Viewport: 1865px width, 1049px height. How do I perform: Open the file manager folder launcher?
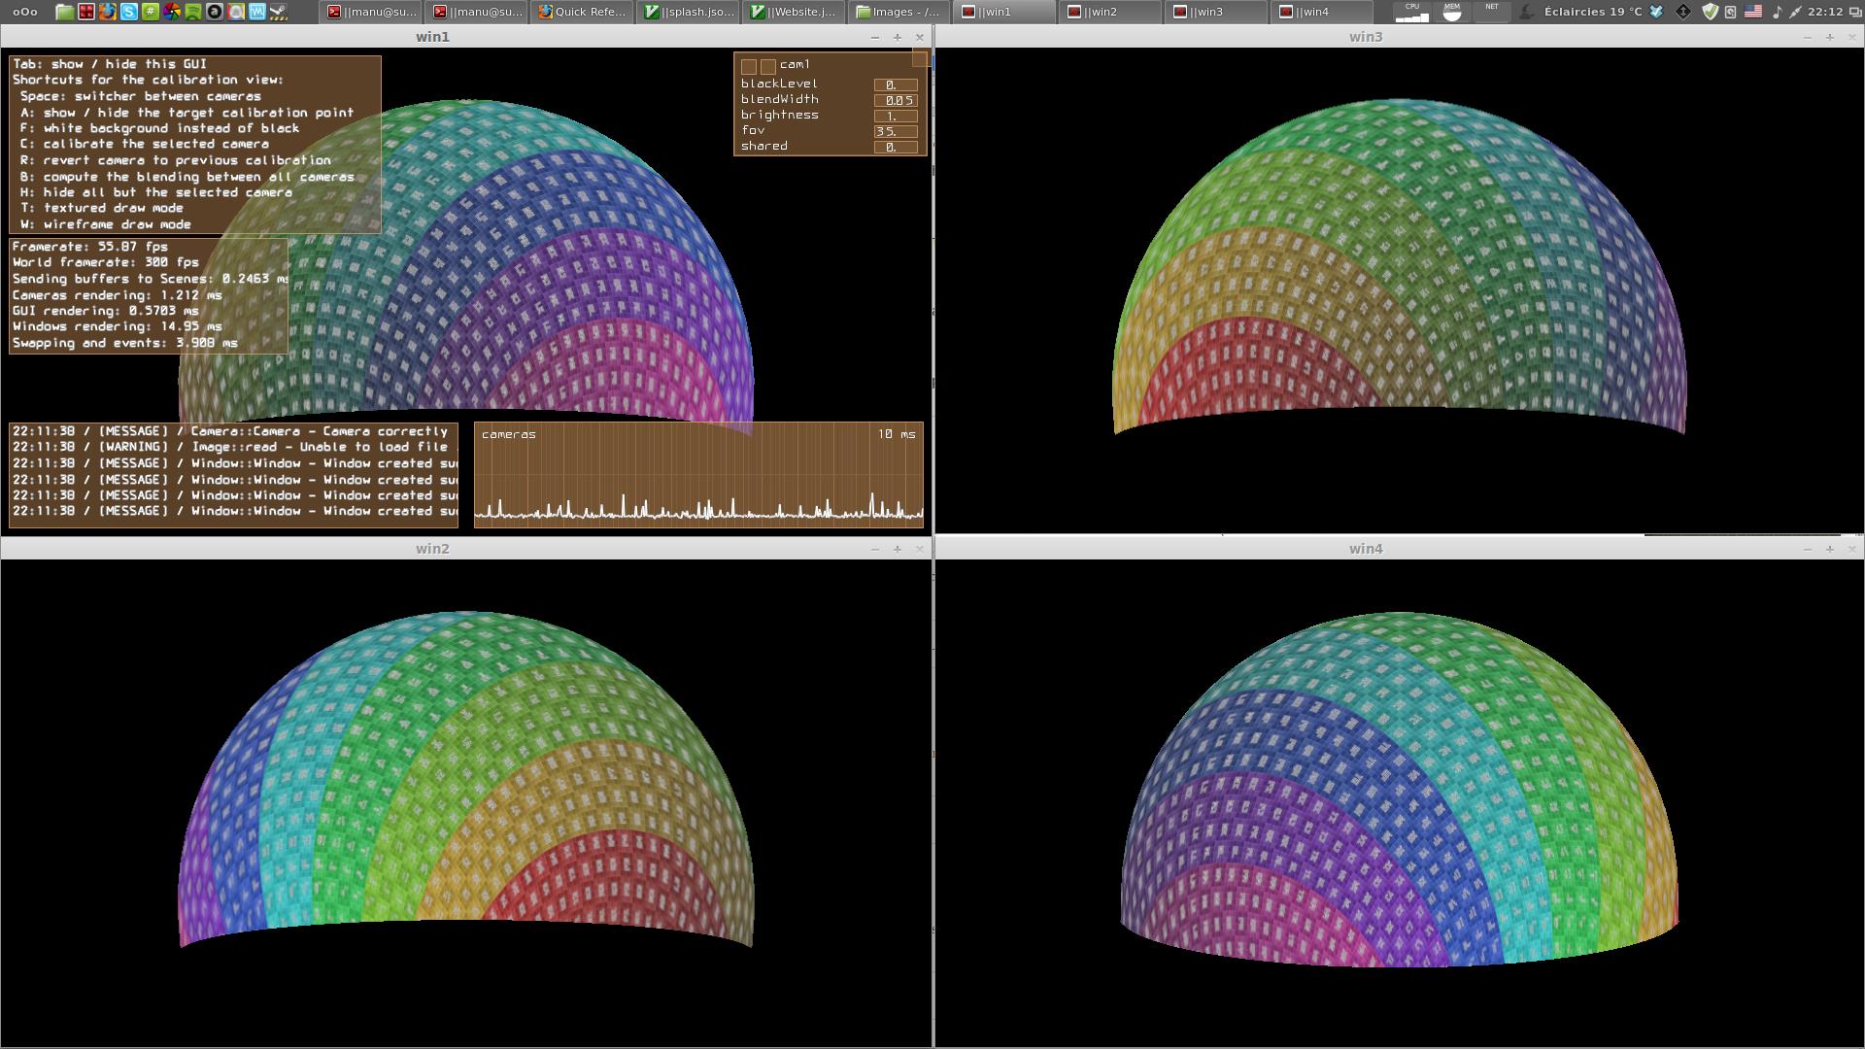65,12
